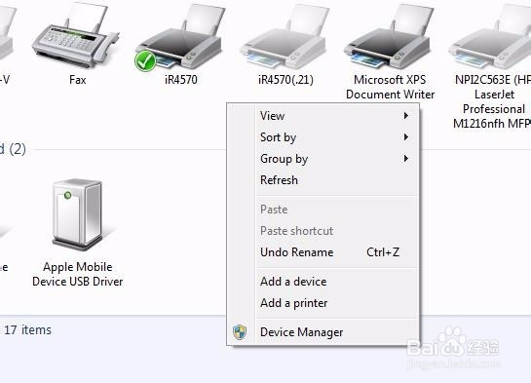Click the iR4570 label text
Image resolution: width=531 pixels, height=383 pixels.
point(181,80)
